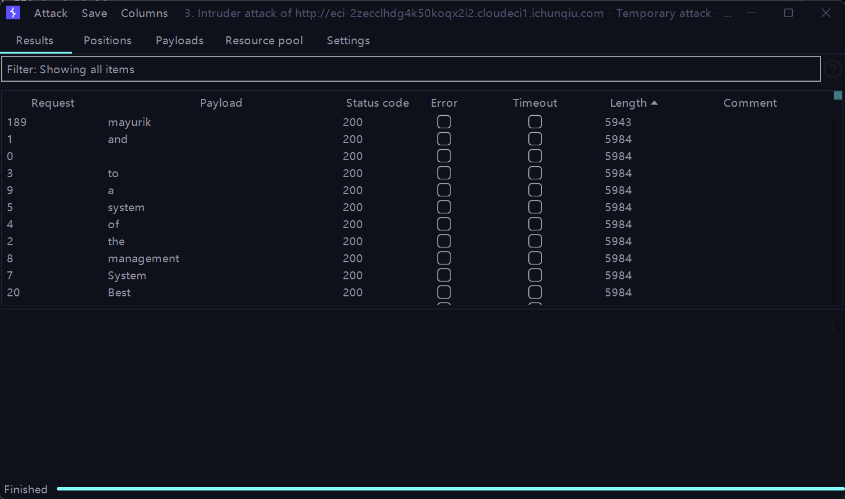The image size is (845, 499).
Task: Select the payload 'of' cell
Action: (113, 224)
